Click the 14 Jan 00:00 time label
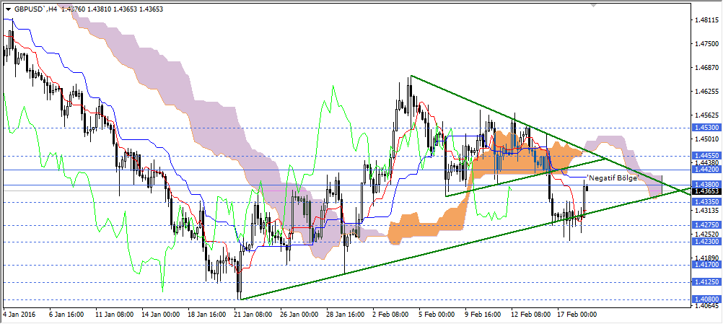Viewport: 723px width, 324px height. [x=159, y=315]
